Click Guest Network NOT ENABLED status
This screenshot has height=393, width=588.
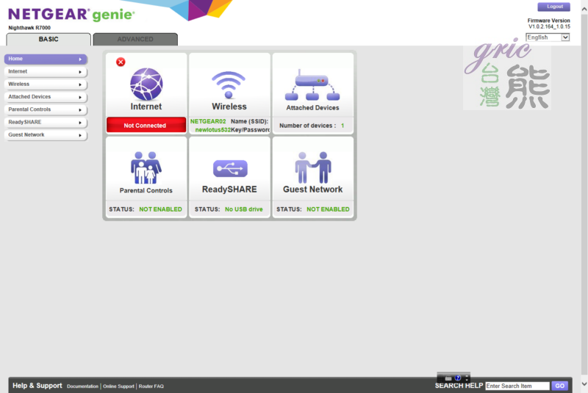coord(328,209)
